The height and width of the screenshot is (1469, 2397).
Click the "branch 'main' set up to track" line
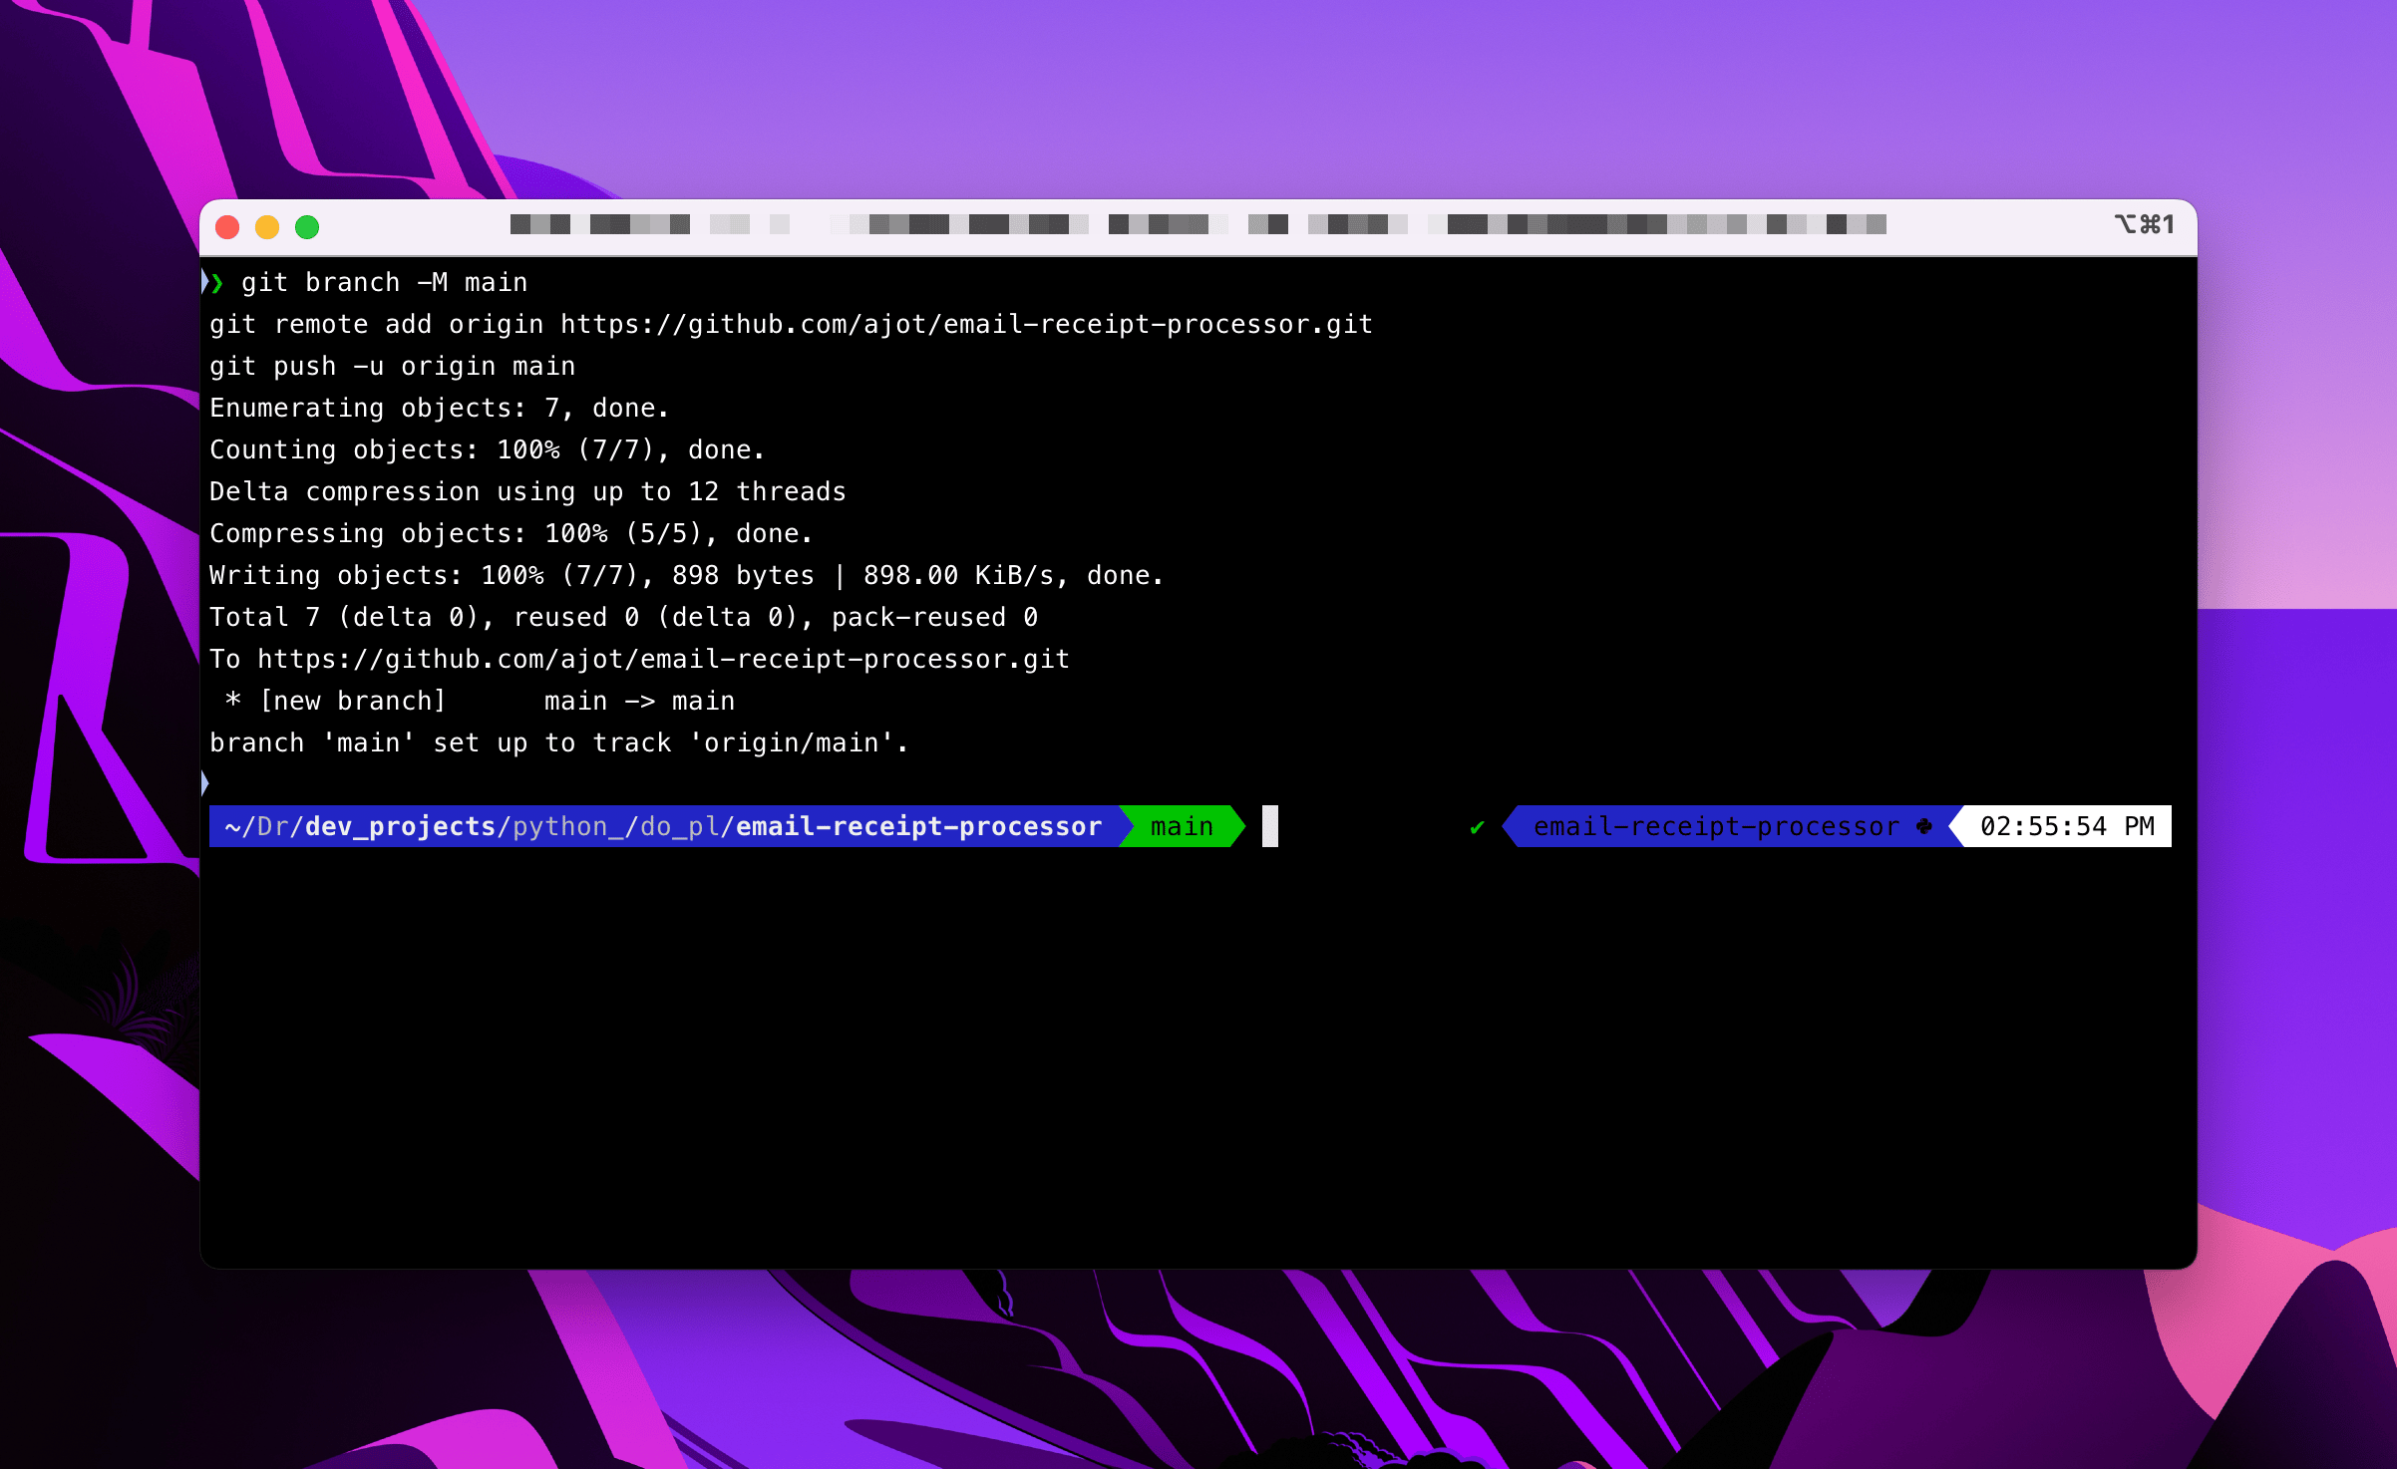559,743
